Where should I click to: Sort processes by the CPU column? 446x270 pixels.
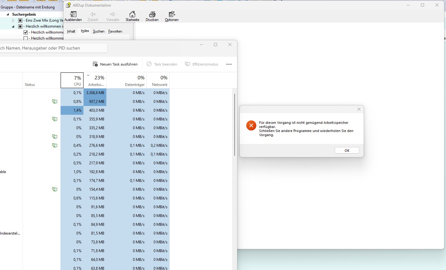coord(72,80)
